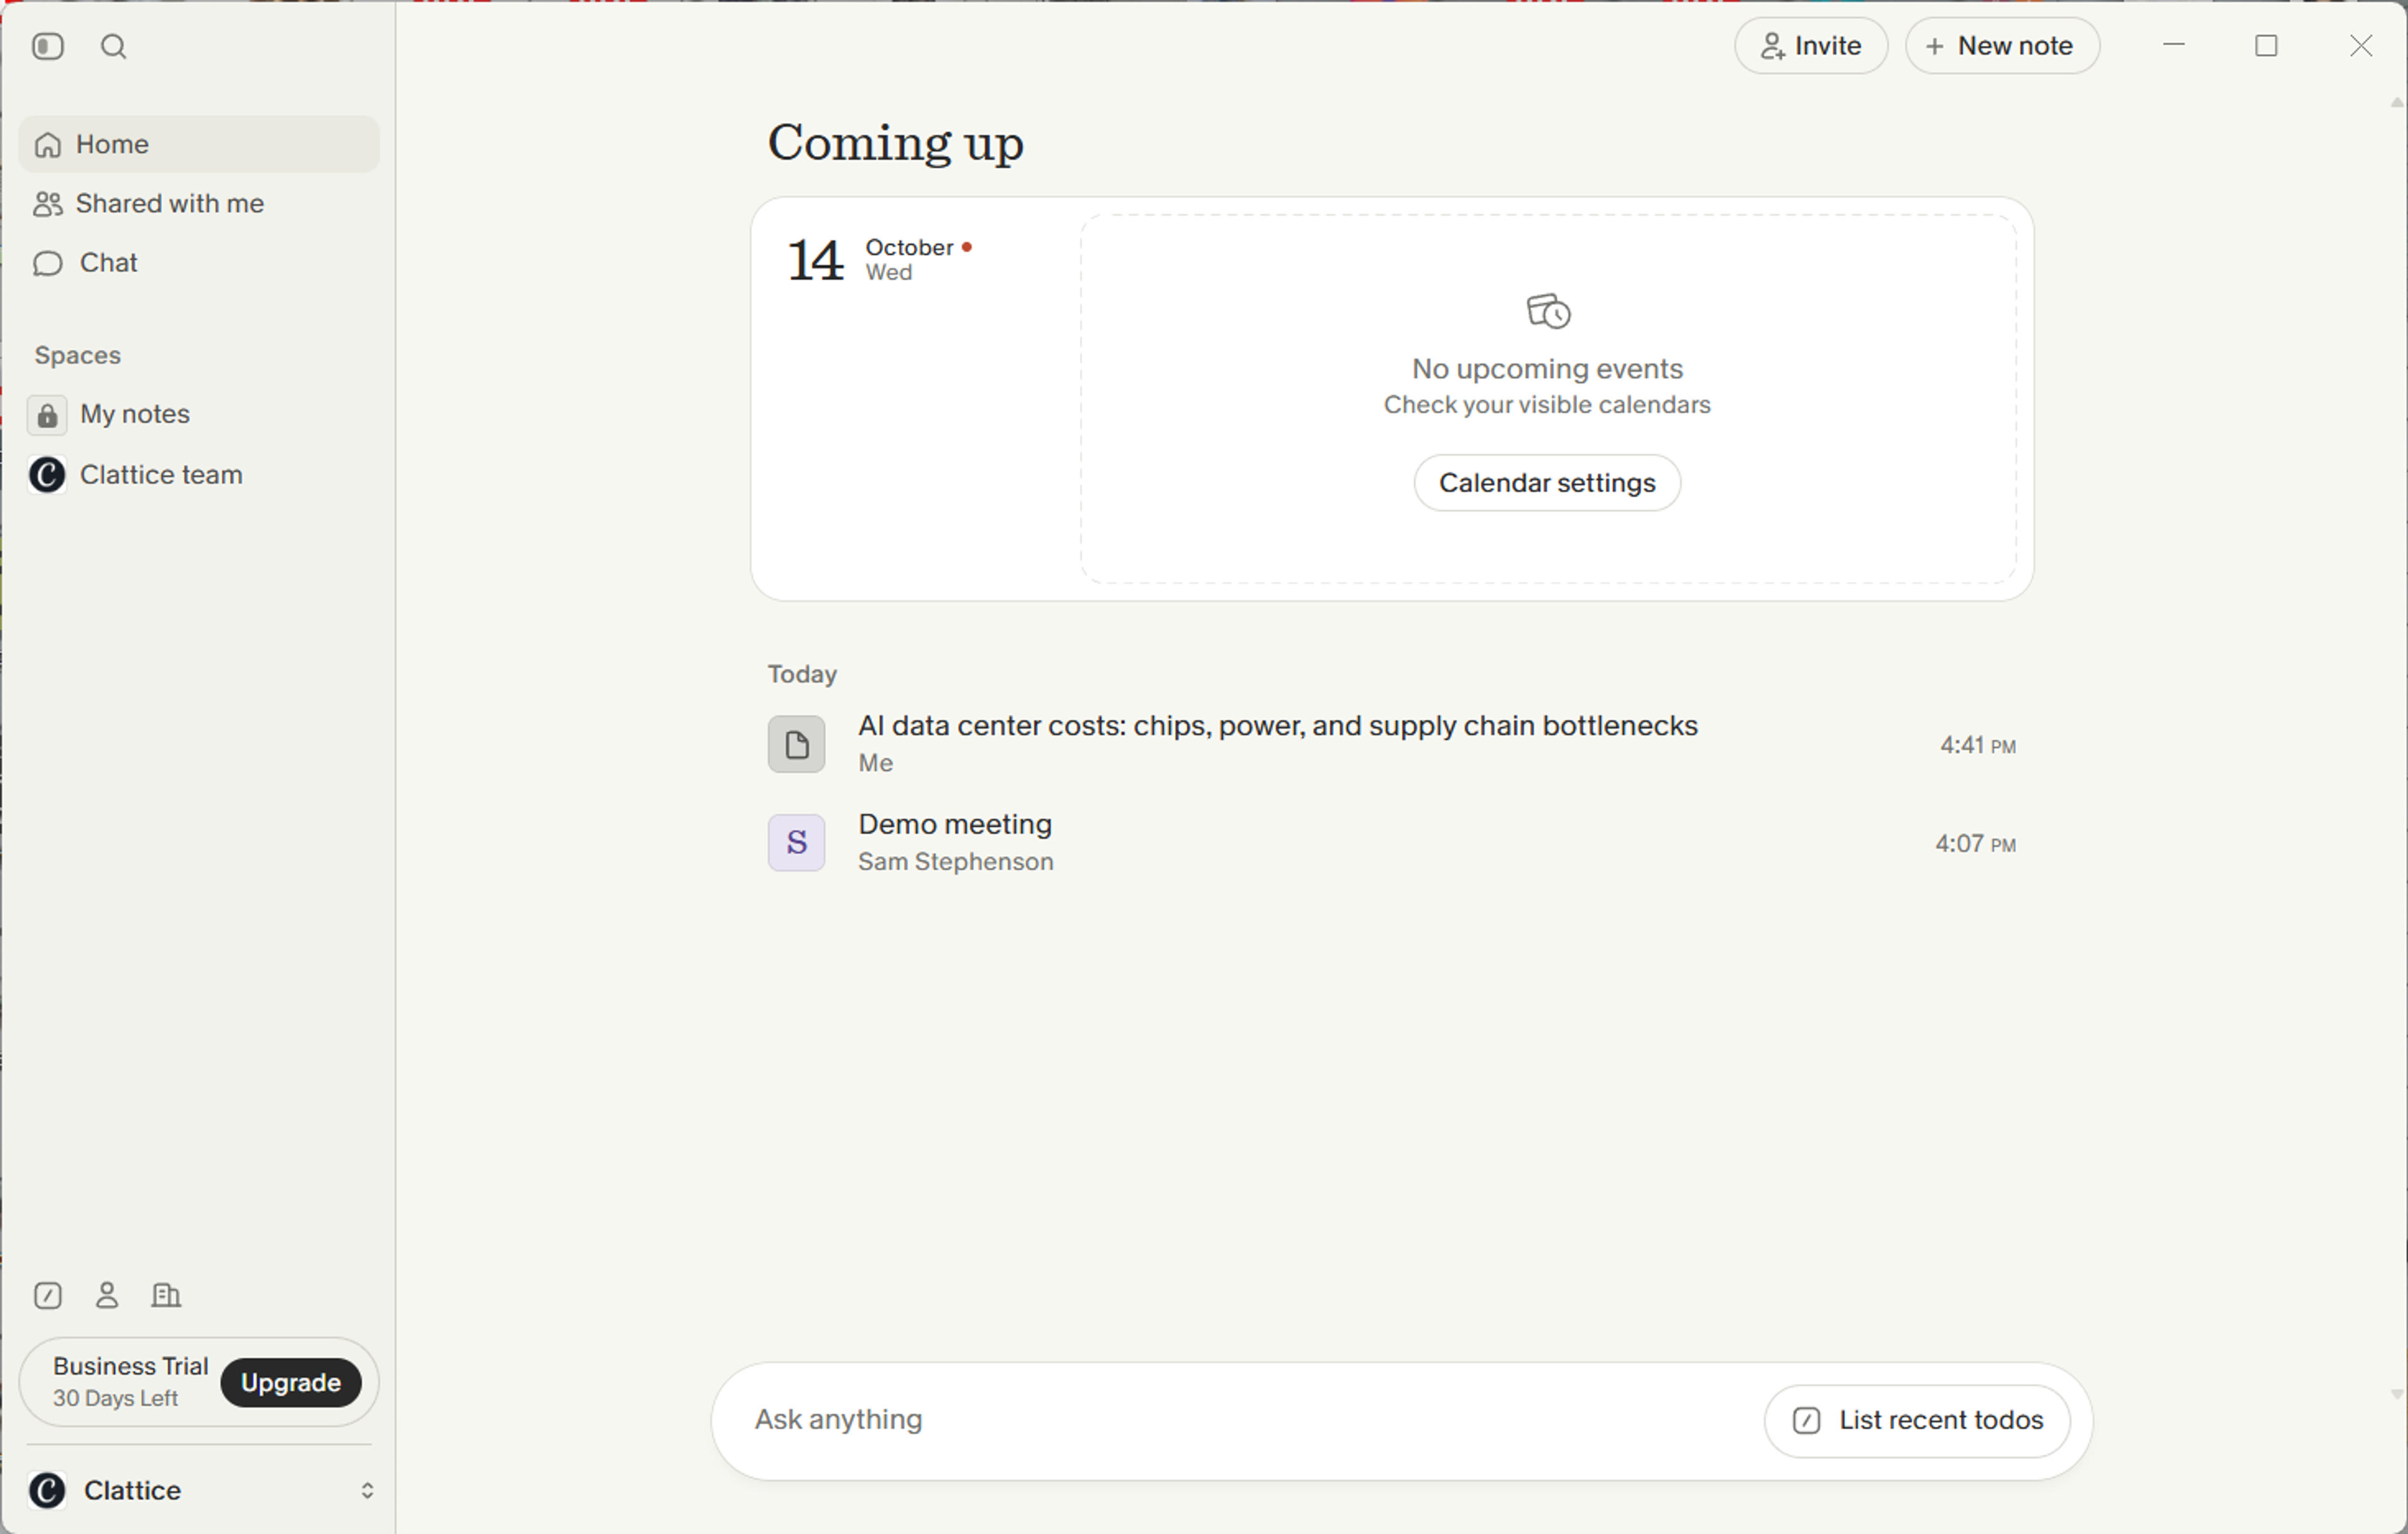This screenshot has height=1534, width=2408.
Task: Click the Clattice logo in workspace switcher
Action: 47,1490
